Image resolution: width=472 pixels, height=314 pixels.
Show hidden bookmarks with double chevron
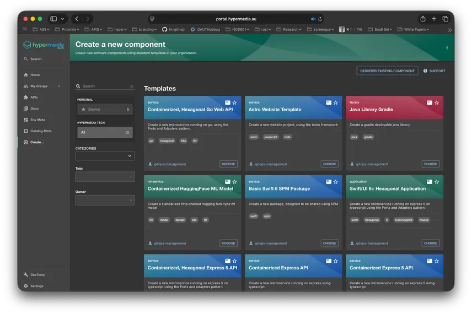pyautogui.click(x=450, y=30)
